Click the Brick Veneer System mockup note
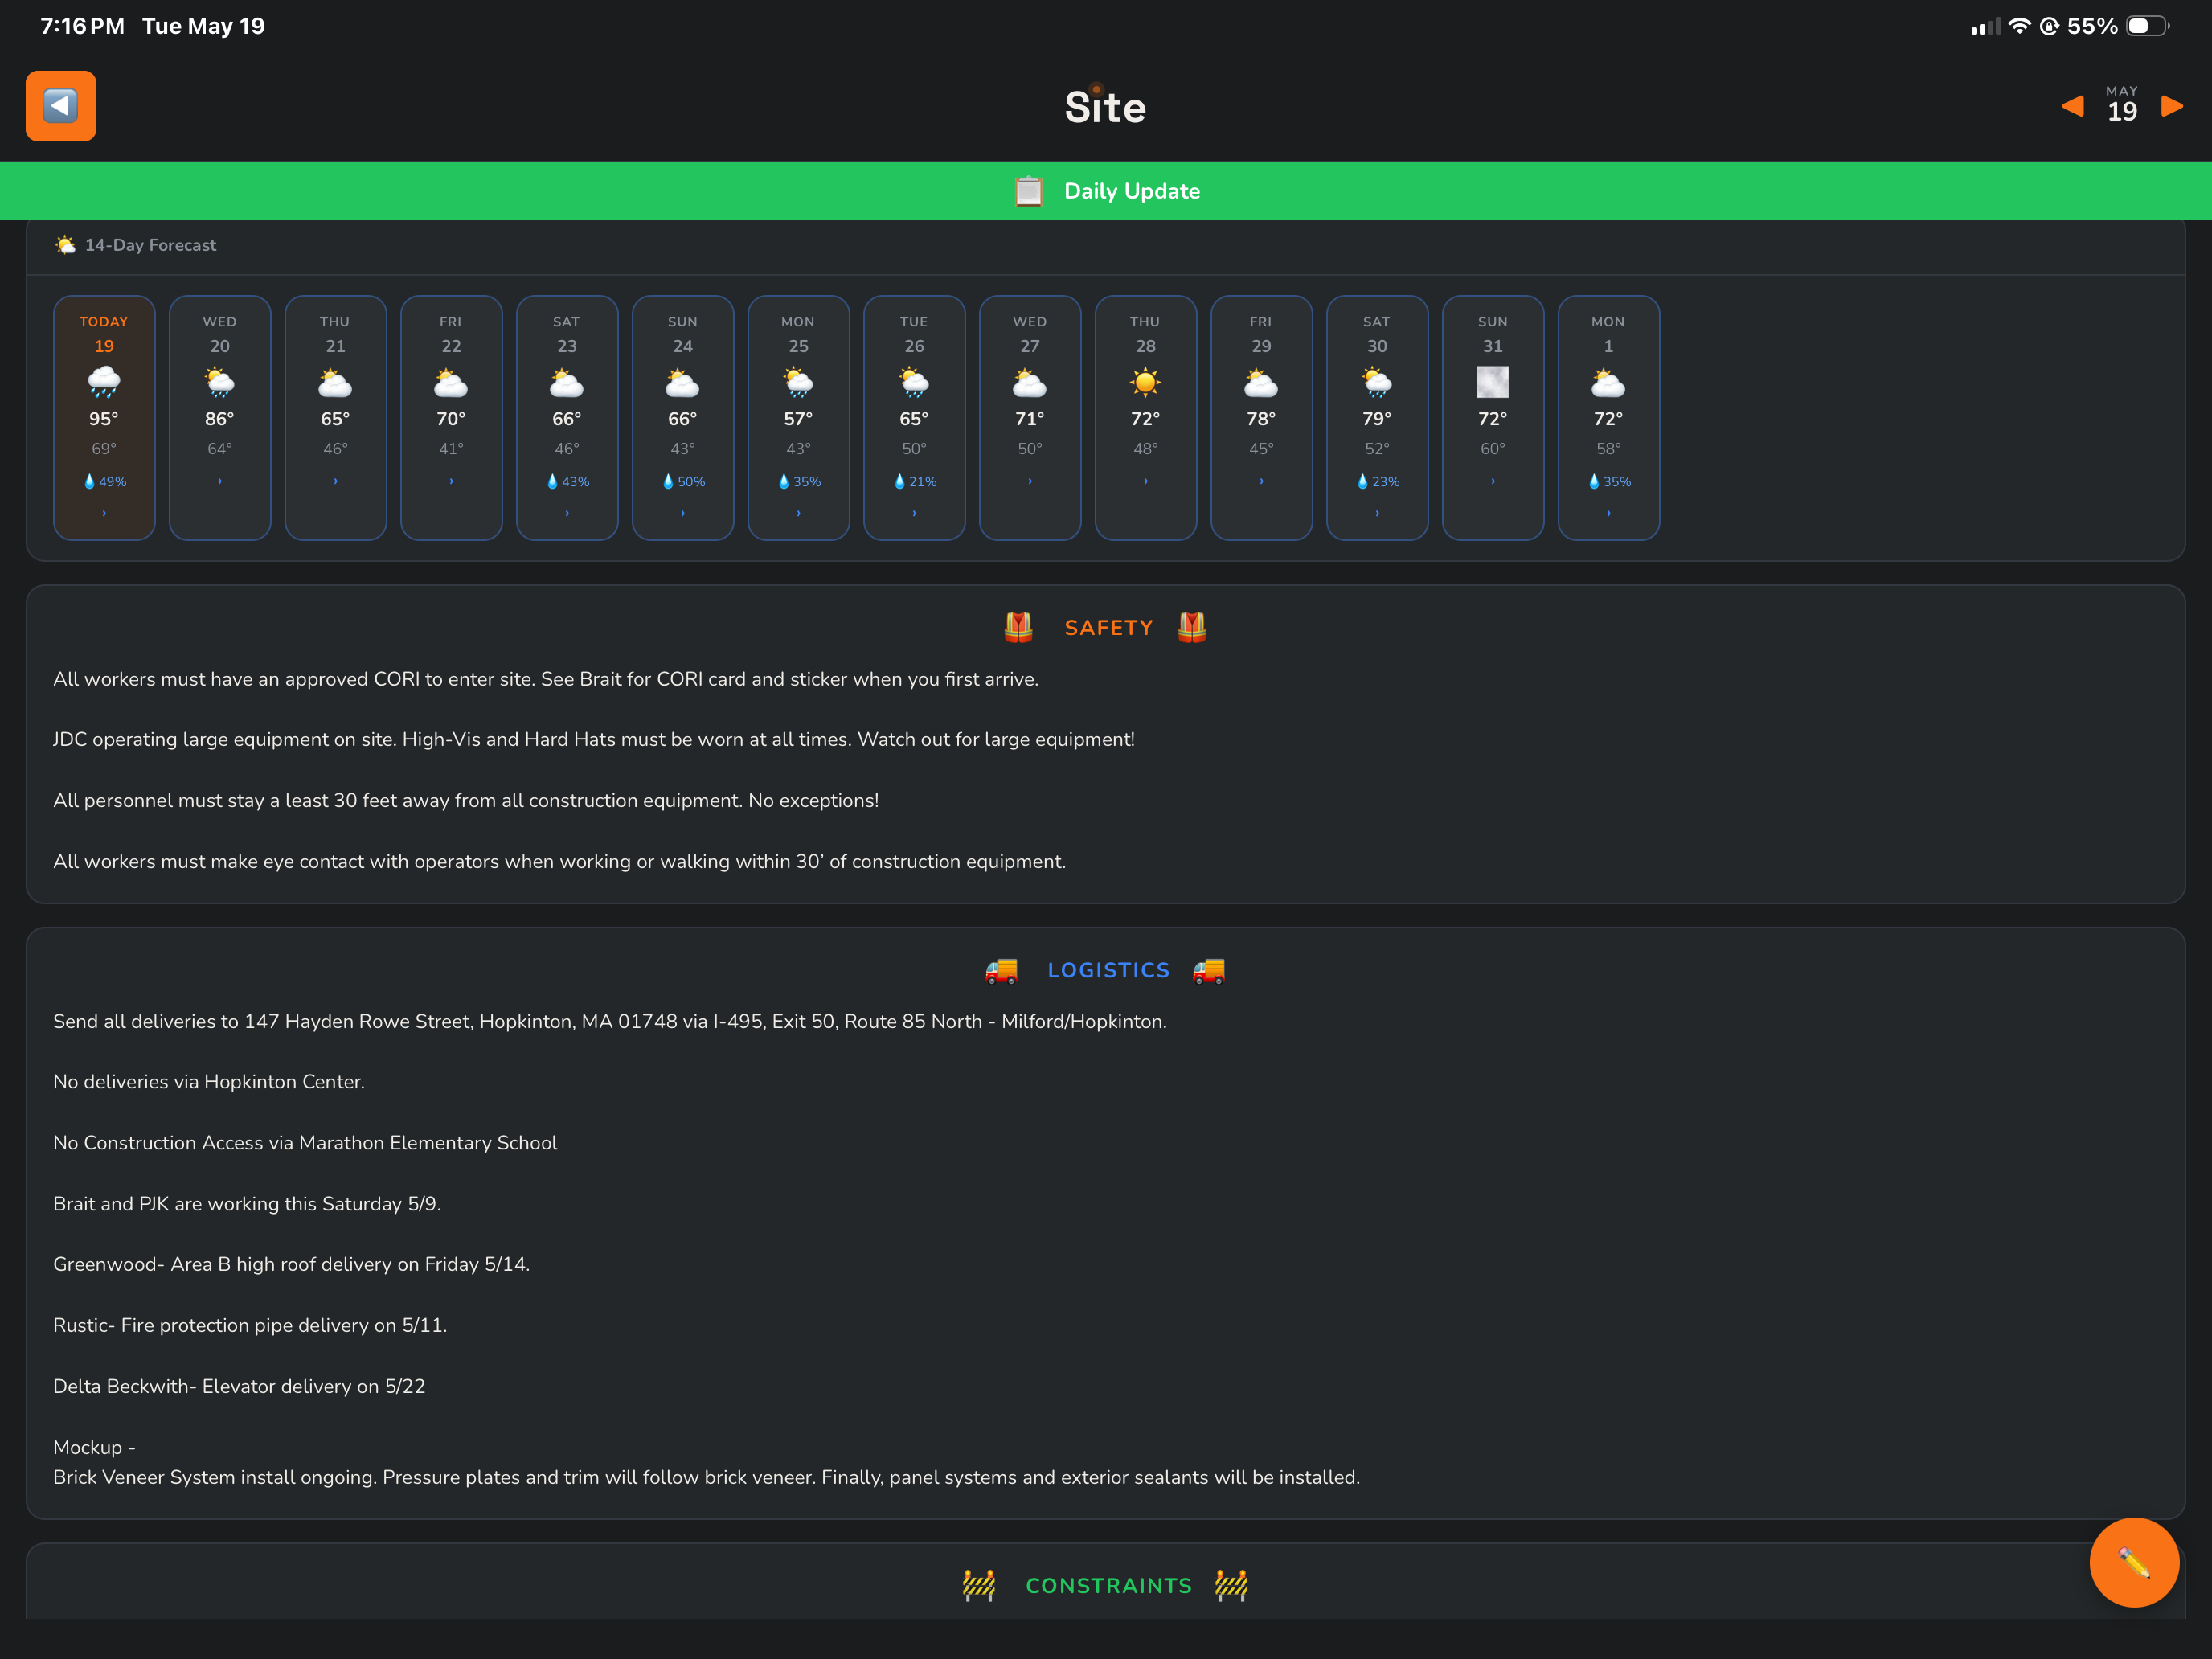The height and width of the screenshot is (1659, 2212). (707, 1478)
